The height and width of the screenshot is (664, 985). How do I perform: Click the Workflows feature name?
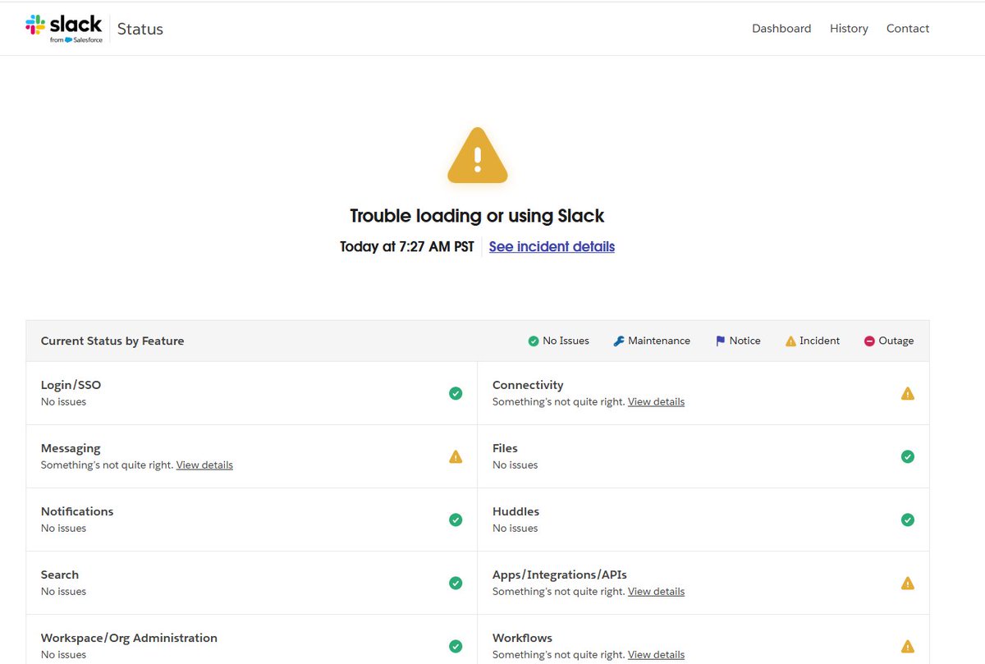(x=522, y=638)
